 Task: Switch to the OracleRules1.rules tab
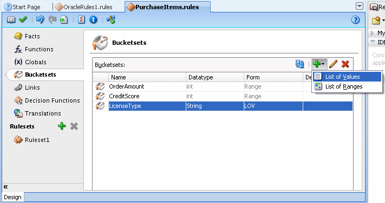point(84,7)
